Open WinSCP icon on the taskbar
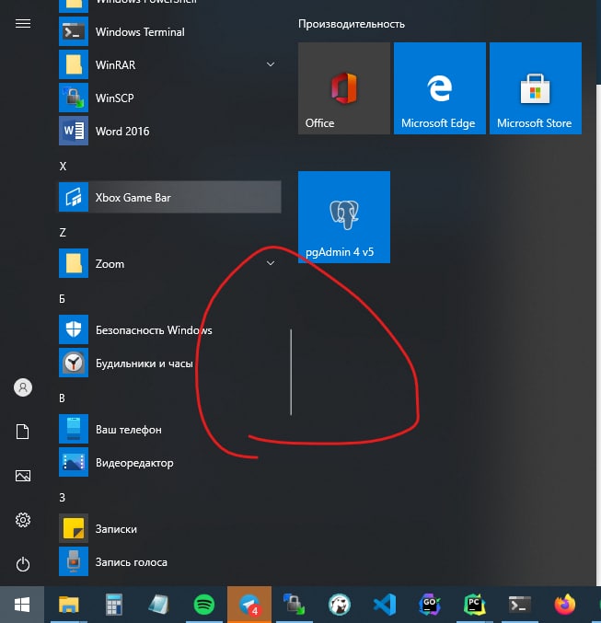Viewport: 601px width, 623px height. click(295, 605)
